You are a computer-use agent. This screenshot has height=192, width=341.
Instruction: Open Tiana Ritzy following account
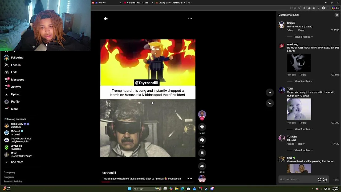pos(17,125)
